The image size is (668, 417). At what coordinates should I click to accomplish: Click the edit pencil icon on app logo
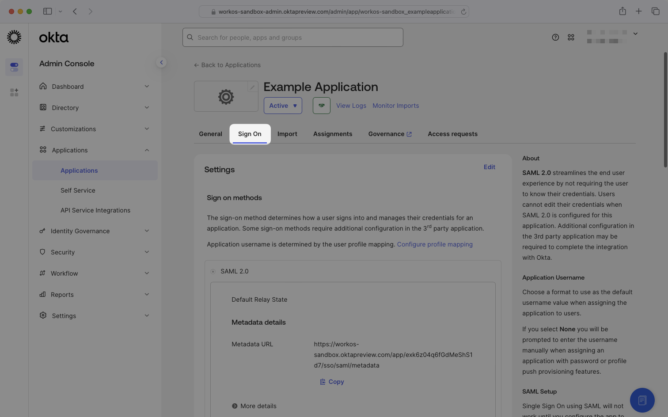pyautogui.click(x=252, y=87)
